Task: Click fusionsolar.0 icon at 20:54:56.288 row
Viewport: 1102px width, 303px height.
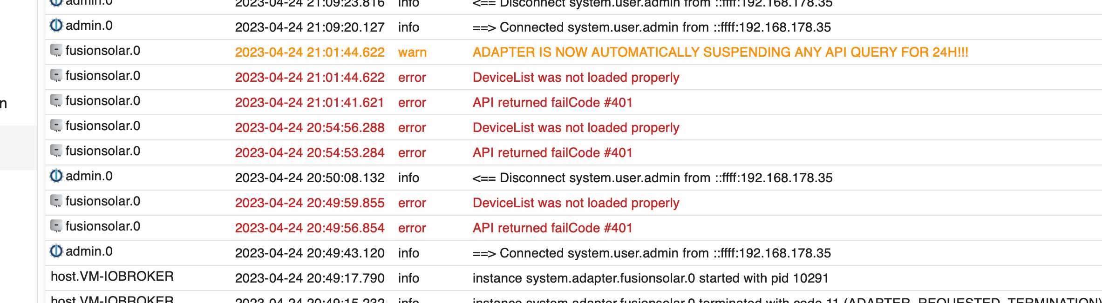Action: (x=56, y=125)
